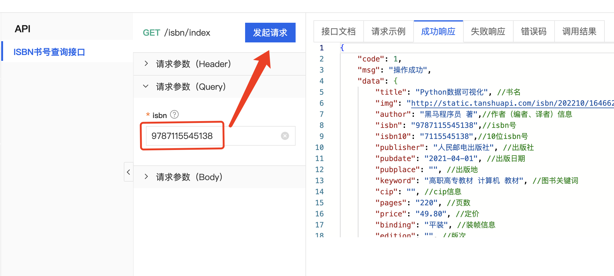
Task: Select ISBN书号查询接口 in the API sidebar
Action: pyautogui.click(x=49, y=52)
